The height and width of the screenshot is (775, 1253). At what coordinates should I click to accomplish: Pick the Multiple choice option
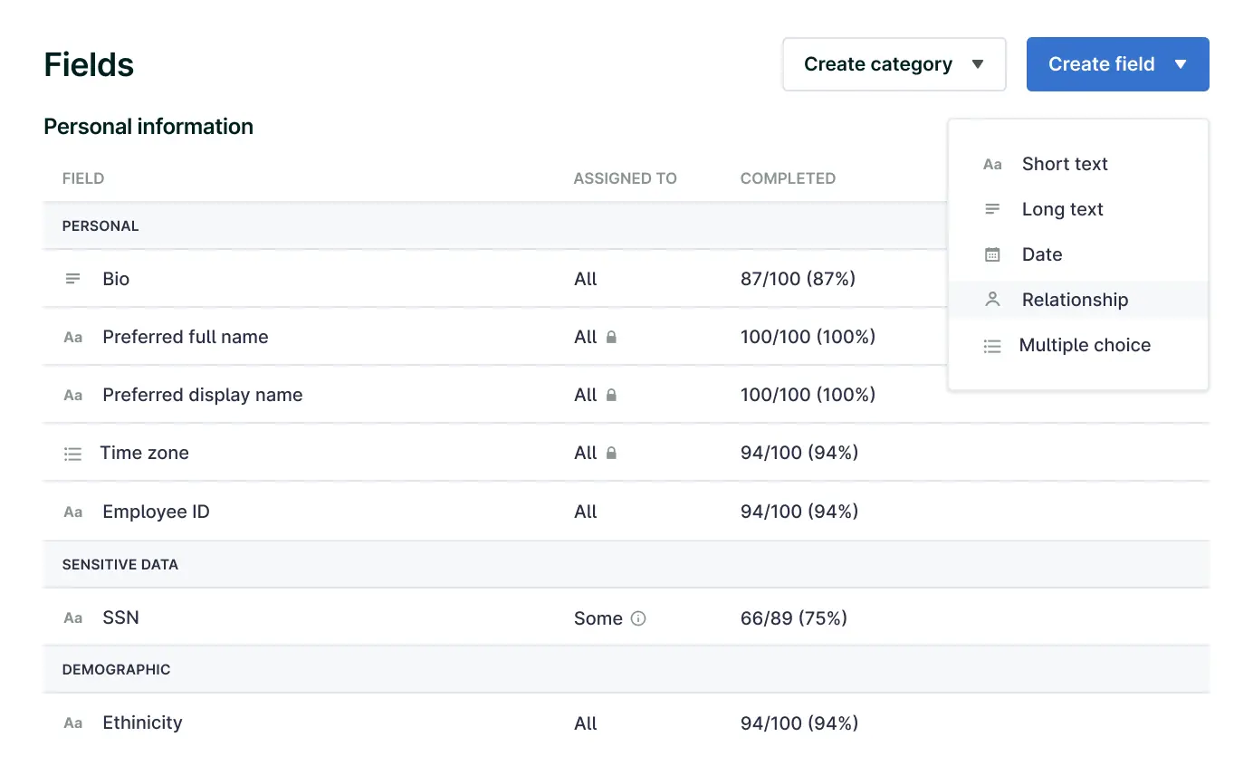tap(1085, 345)
